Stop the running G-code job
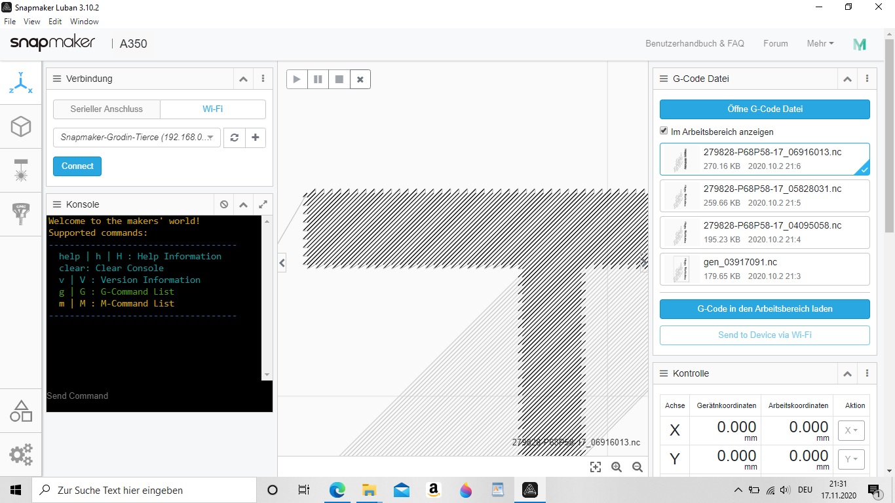 pos(339,79)
